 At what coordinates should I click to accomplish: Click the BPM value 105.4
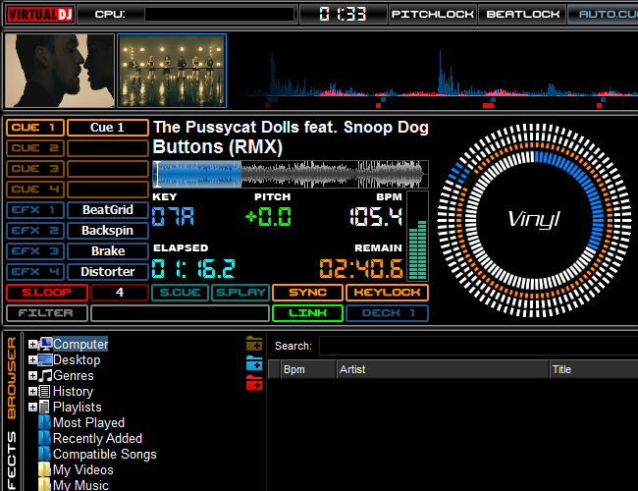[376, 217]
